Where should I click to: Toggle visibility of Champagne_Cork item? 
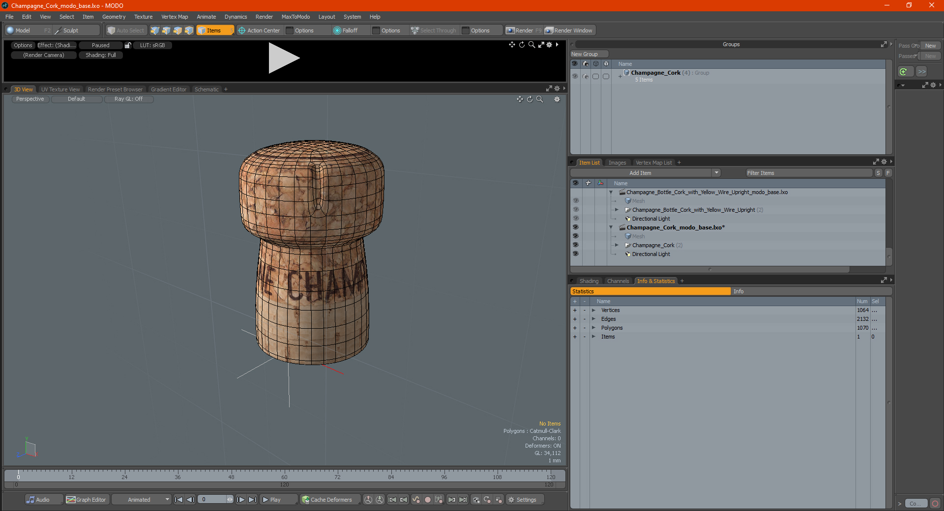coord(575,245)
